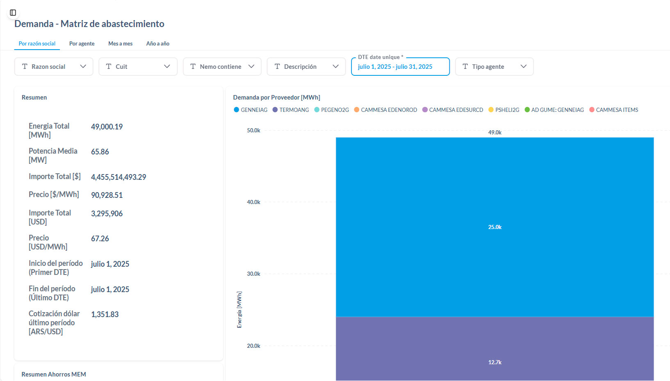This screenshot has height=381, width=670.
Task: Click the text icon in Tipo agente filter
Action: [465, 66]
